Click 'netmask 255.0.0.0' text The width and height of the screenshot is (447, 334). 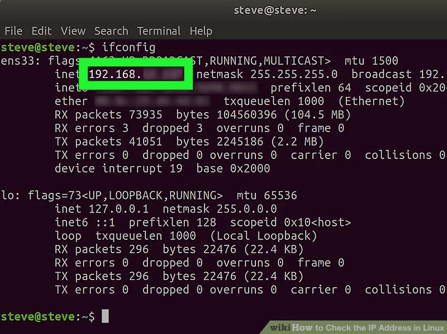[x=220, y=209]
